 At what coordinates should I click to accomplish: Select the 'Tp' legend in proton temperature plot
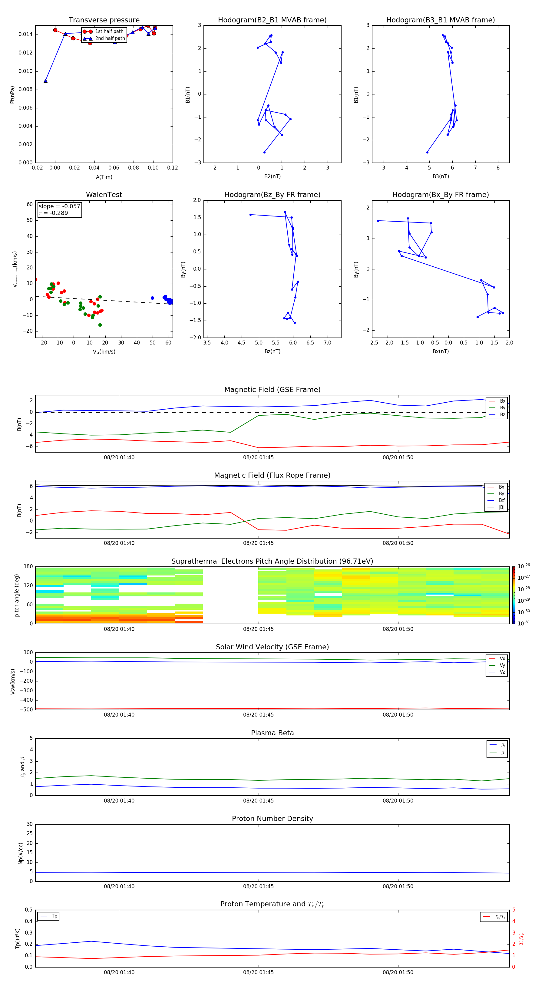(48, 916)
